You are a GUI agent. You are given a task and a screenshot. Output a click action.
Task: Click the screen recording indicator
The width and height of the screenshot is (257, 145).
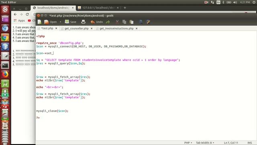(206, 2)
